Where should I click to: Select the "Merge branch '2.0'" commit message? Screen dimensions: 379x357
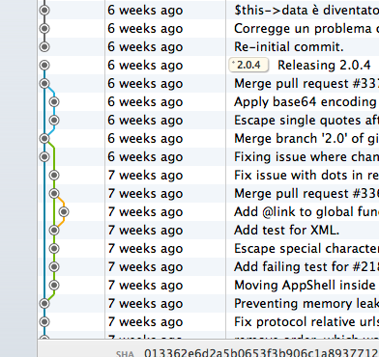point(306,139)
